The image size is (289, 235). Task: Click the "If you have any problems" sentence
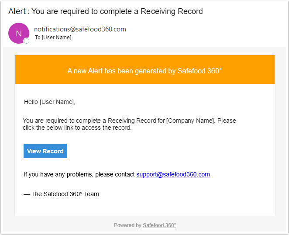pyautogui.click(x=79, y=174)
